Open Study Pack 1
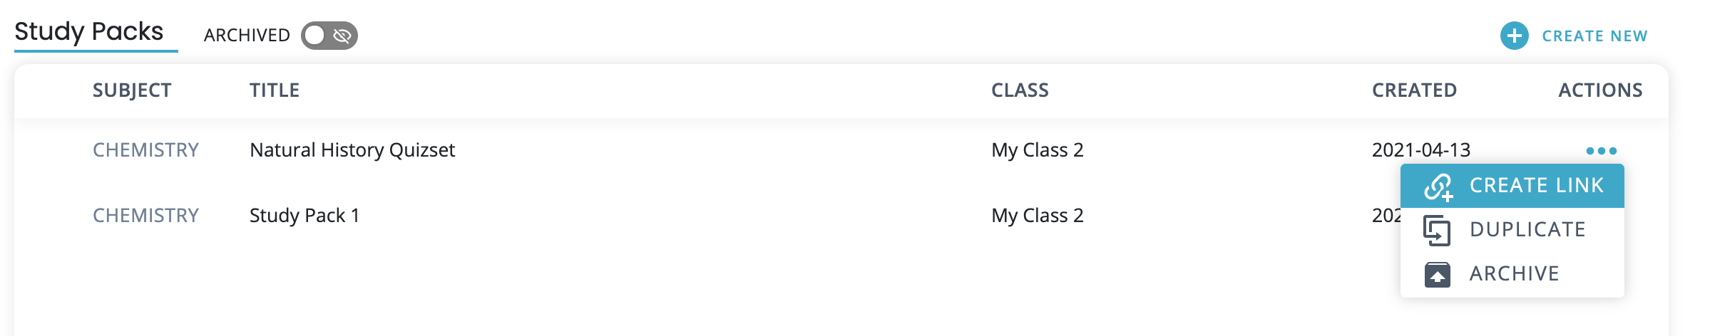The height and width of the screenshot is (336, 1710). click(304, 216)
